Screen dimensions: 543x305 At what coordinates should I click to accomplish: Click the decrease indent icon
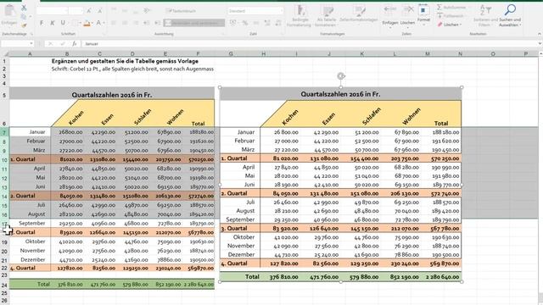coord(147,23)
